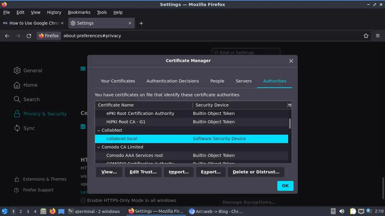Screen dimensions: 385x216
Task: Click the Import... button
Action: pyautogui.click(x=179, y=172)
